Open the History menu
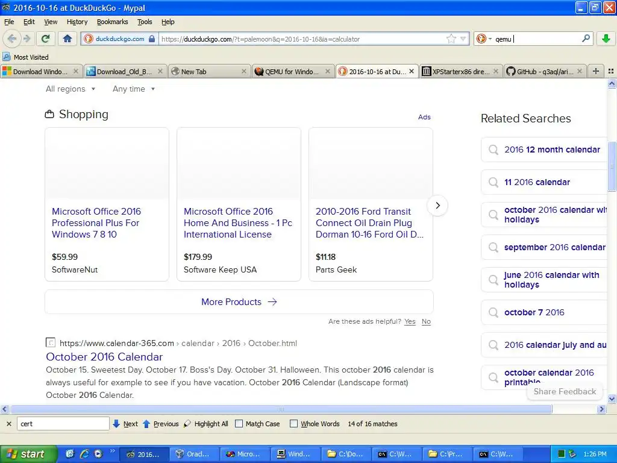This screenshot has width=617, height=463. [77, 22]
